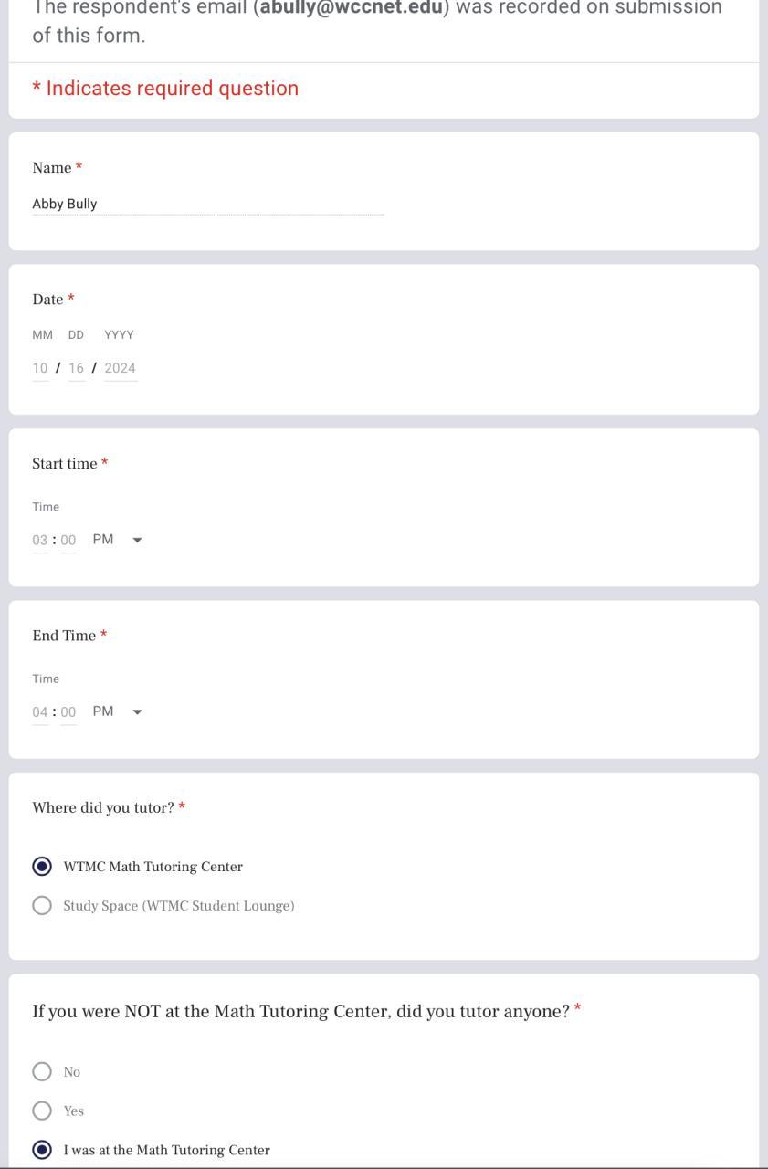Click the Name field containing Abby Bully

click(207, 204)
